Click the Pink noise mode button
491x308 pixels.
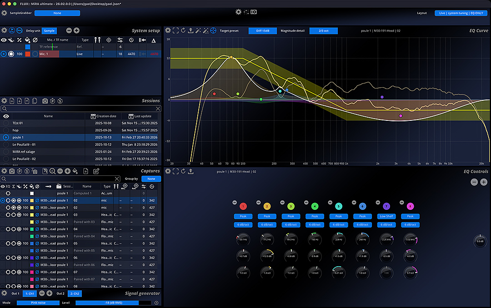[x=38, y=303]
